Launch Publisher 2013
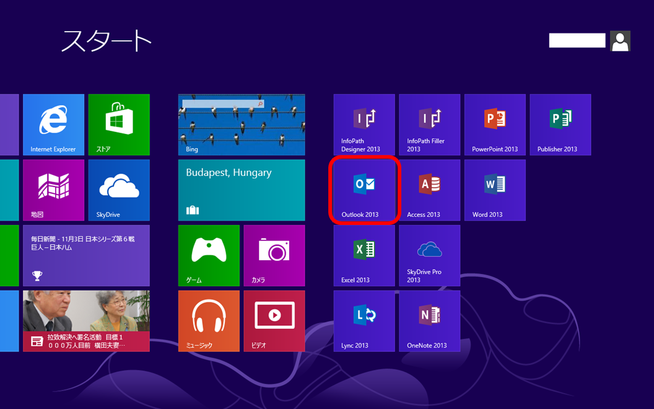The width and height of the screenshot is (654, 409). coord(560,125)
